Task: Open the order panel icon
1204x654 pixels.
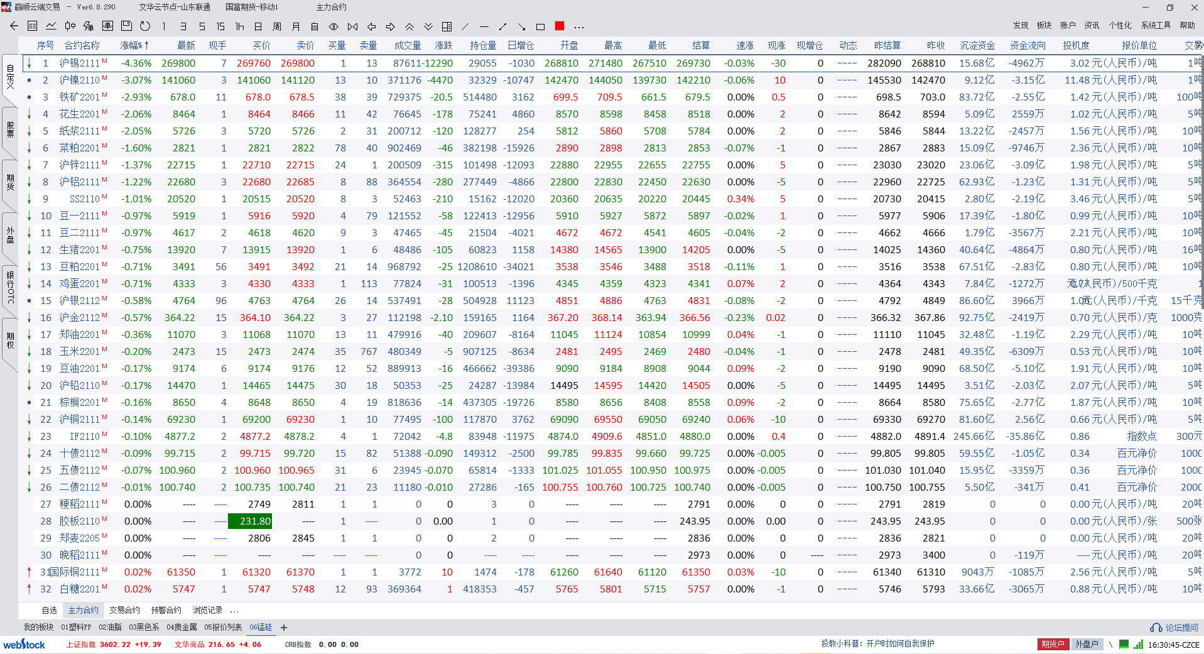Action: click(x=107, y=26)
